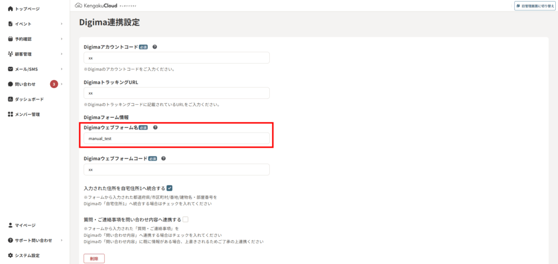Click the speech bubble icon beside 問い合わせ
The image size is (558, 264).
pos(10,84)
